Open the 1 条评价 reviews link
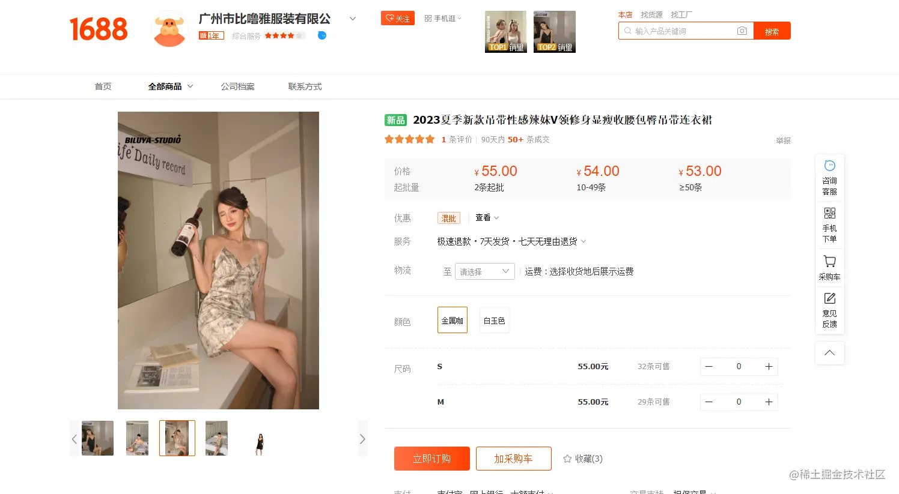Image resolution: width=899 pixels, height=494 pixels. pyautogui.click(x=457, y=139)
